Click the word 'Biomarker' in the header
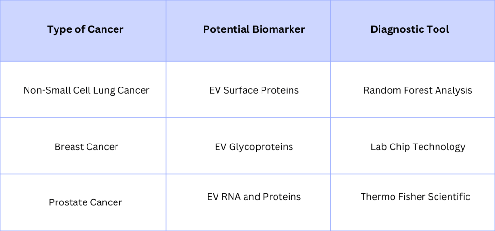Viewport: 495px width, 231px height. [x=279, y=29]
